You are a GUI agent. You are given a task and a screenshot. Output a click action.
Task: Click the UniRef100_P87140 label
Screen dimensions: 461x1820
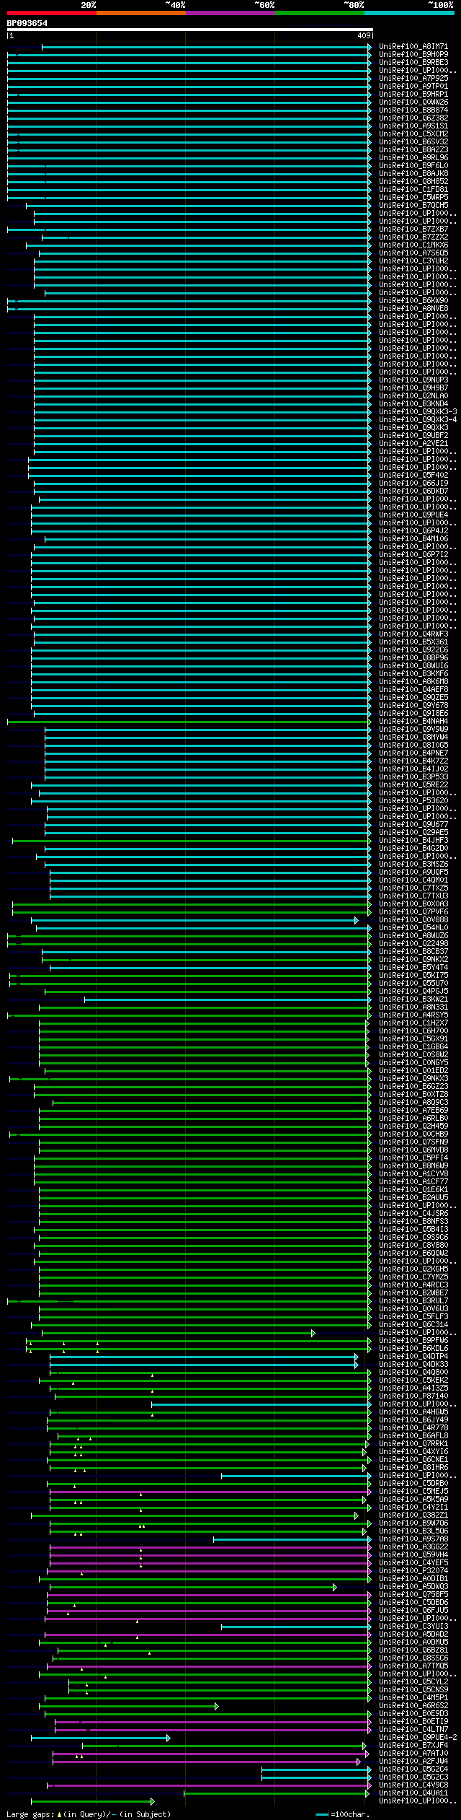click(413, 1396)
